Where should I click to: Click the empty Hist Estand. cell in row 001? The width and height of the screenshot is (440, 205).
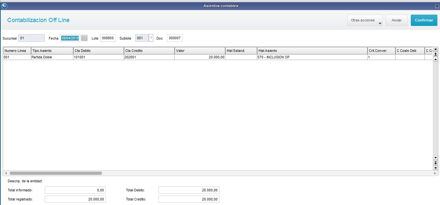pyautogui.click(x=241, y=57)
